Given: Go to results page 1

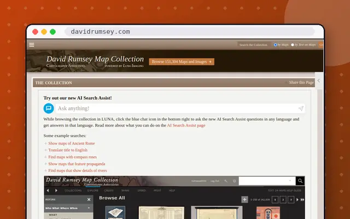Looking at the screenshot, I should coord(275,199).
